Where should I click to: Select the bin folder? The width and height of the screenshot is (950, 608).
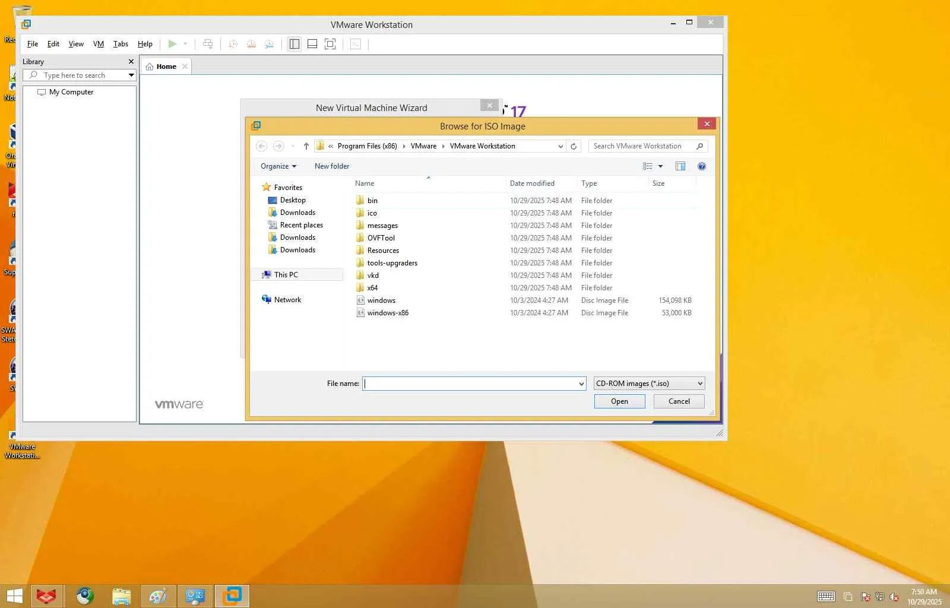tap(372, 201)
